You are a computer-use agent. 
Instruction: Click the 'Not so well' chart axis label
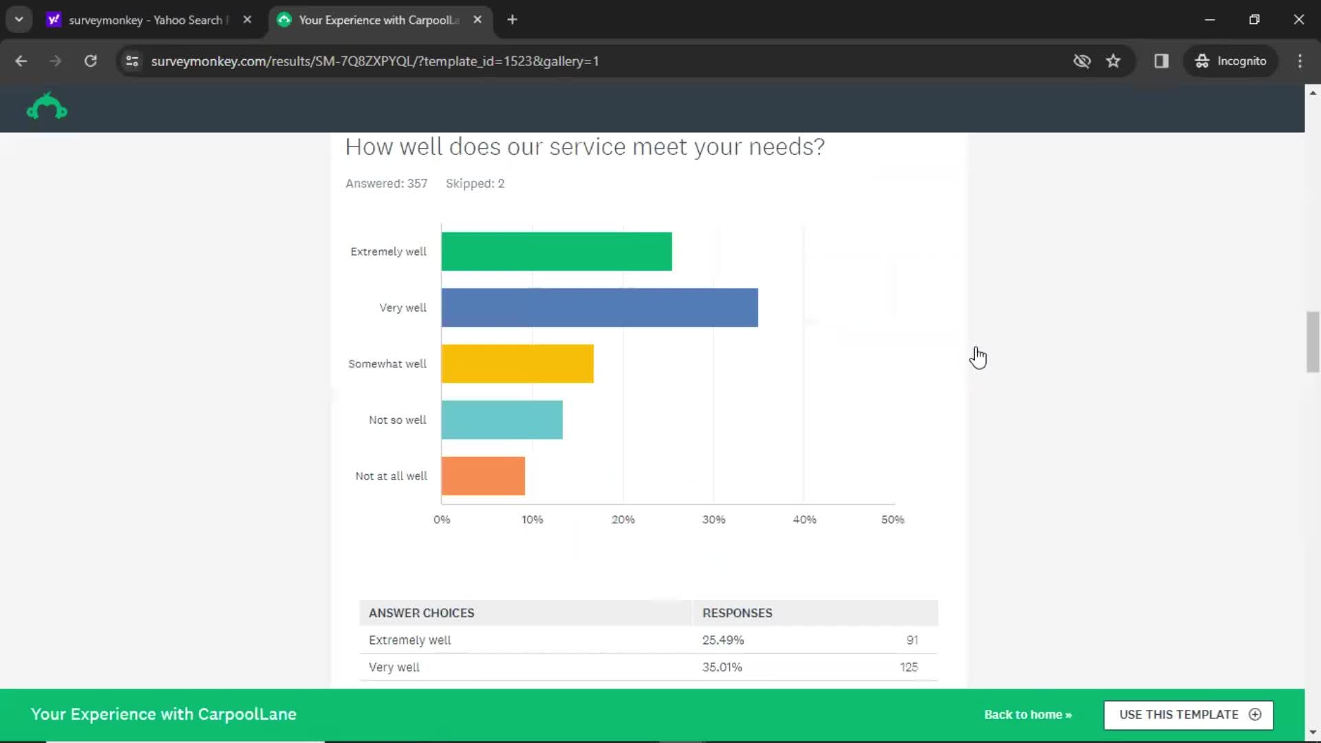398,420
